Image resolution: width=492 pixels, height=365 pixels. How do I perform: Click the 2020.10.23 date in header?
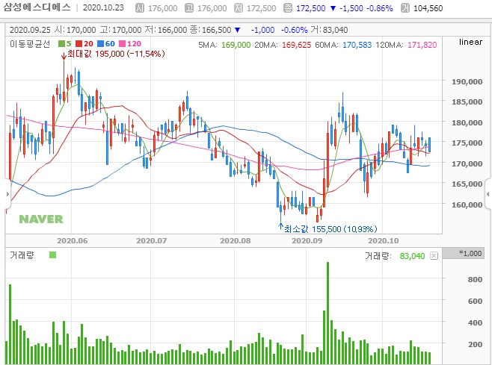103,7
